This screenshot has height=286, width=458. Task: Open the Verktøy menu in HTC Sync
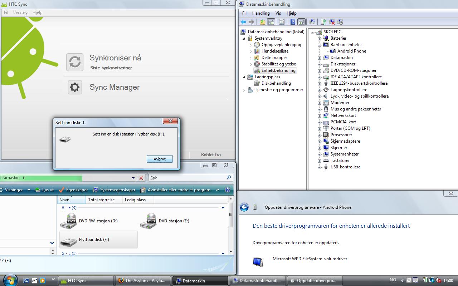20,12
